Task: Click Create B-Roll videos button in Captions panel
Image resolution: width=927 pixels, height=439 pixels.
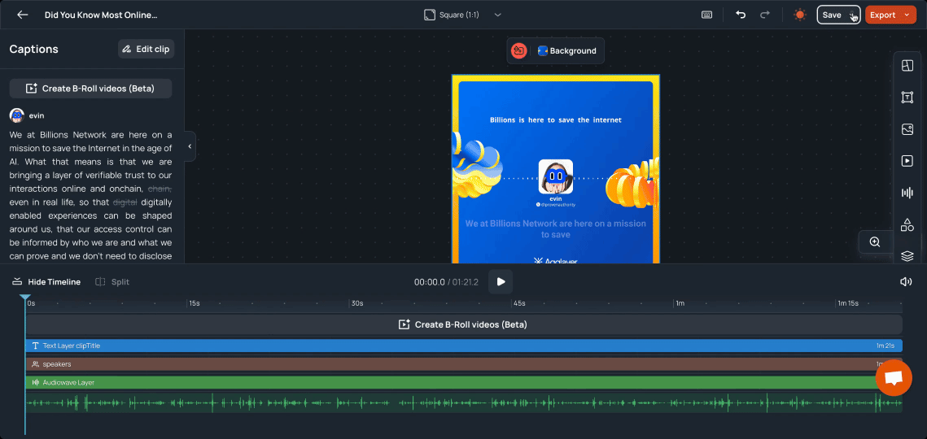Action: pyautogui.click(x=90, y=89)
